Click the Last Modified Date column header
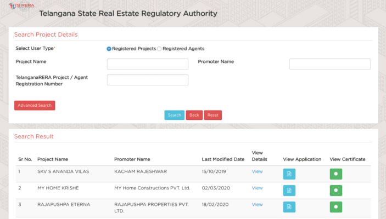386x219 pixels. point(223,159)
